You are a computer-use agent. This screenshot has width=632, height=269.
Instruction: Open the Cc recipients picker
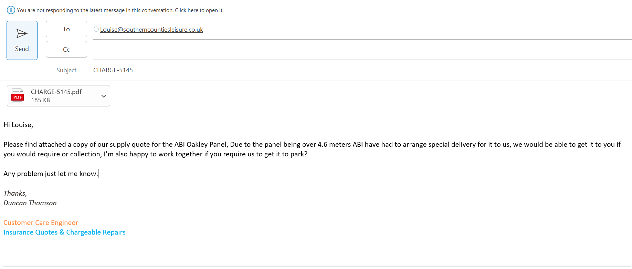click(66, 50)
